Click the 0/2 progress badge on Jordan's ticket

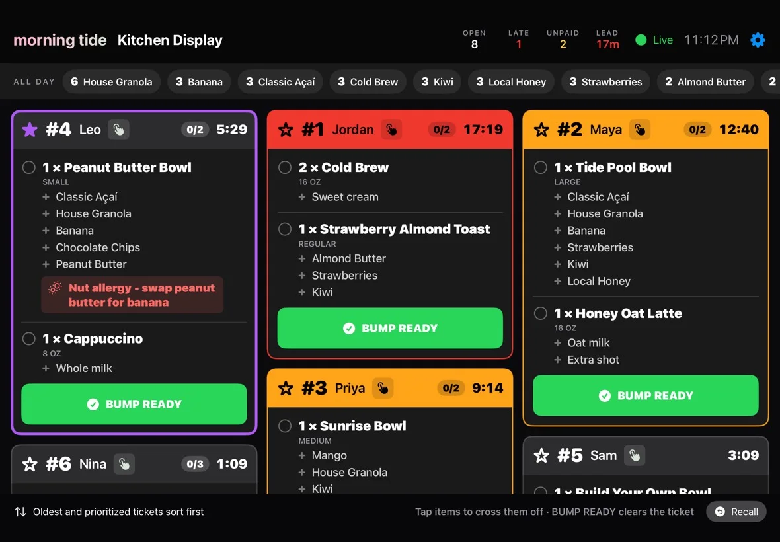tap(442, 130)
